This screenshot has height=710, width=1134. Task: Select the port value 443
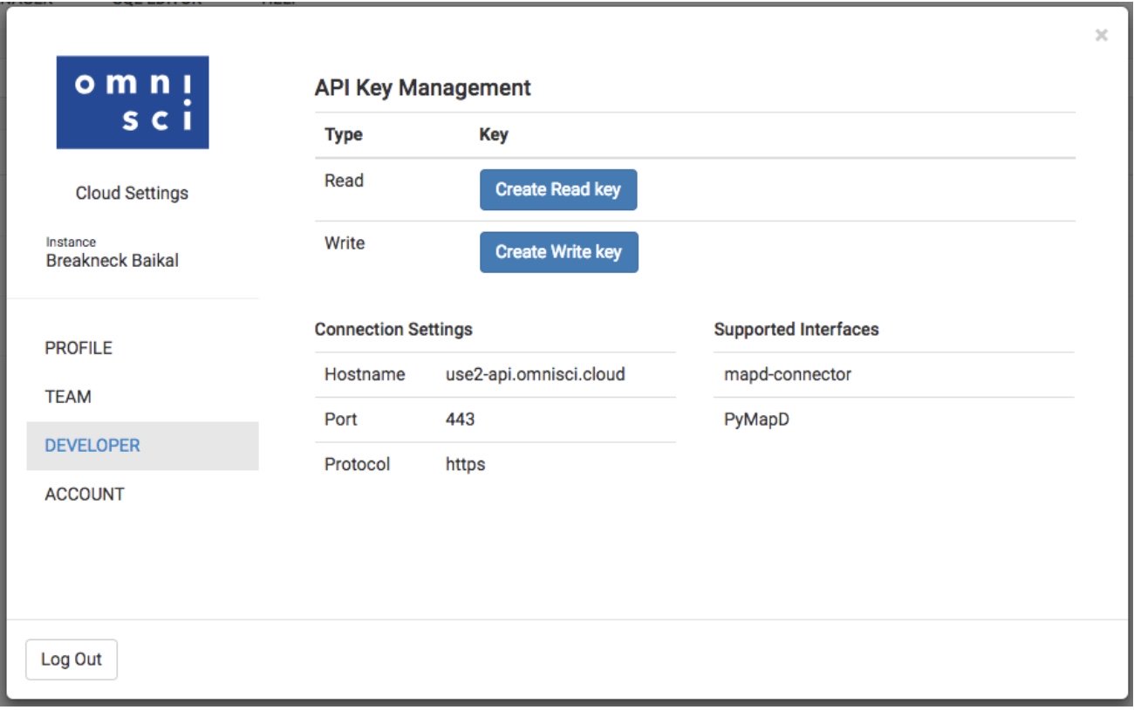click(x=460, y=420)
